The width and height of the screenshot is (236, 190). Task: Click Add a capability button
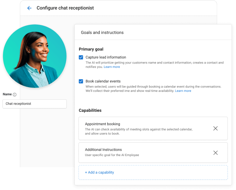[99, 172]
